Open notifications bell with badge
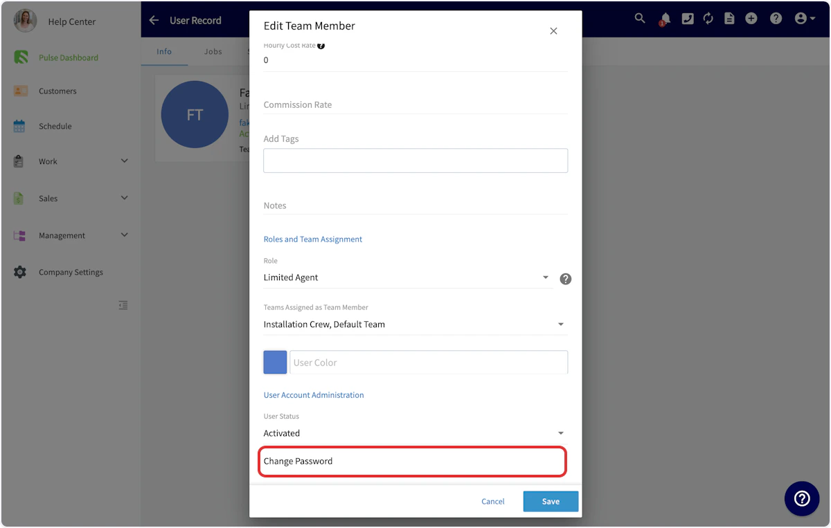The image size is (831, 528). pos(665,19)
